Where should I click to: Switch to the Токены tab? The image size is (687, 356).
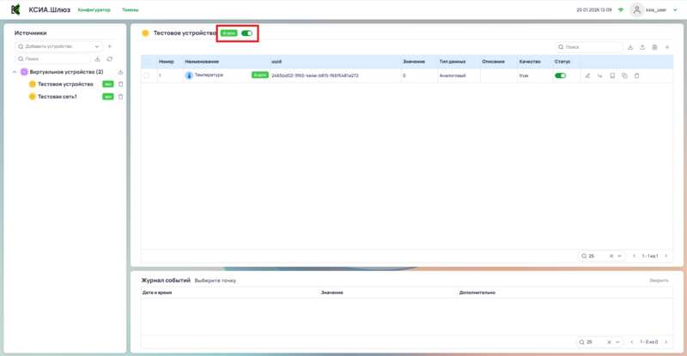pyautogui.click(x=130, y=9)
